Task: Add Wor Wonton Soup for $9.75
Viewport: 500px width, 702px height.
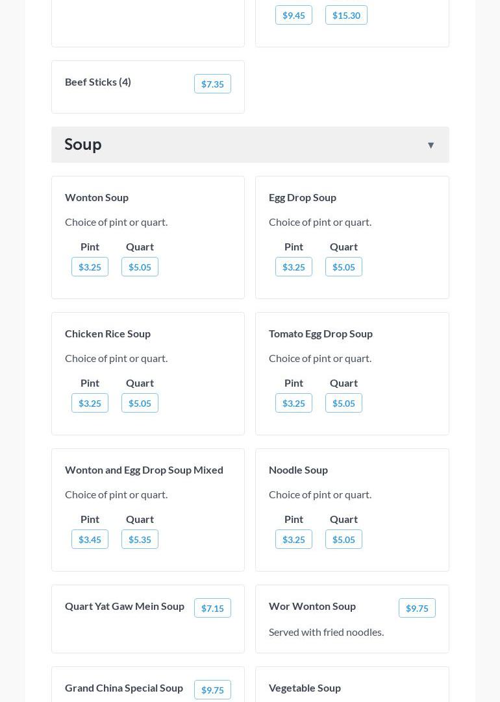Action: pos(417,609)
